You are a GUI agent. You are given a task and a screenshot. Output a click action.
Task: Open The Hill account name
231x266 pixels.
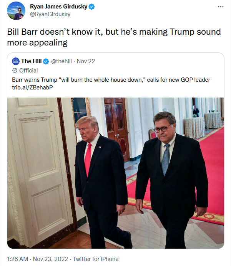click(x=32, y=61)
